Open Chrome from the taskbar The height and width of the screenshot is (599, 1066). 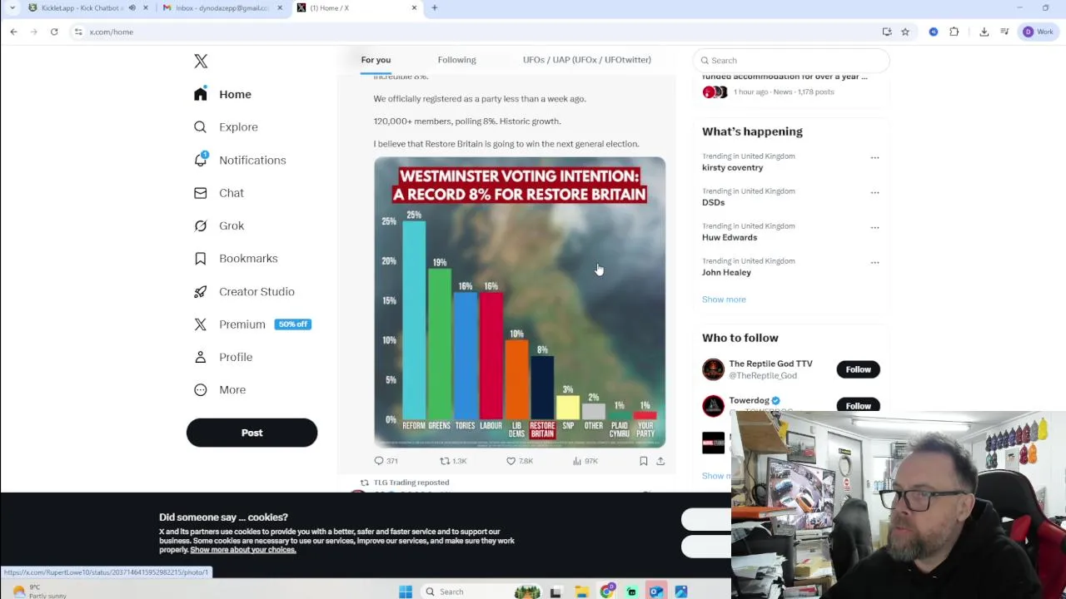(606, 592)
